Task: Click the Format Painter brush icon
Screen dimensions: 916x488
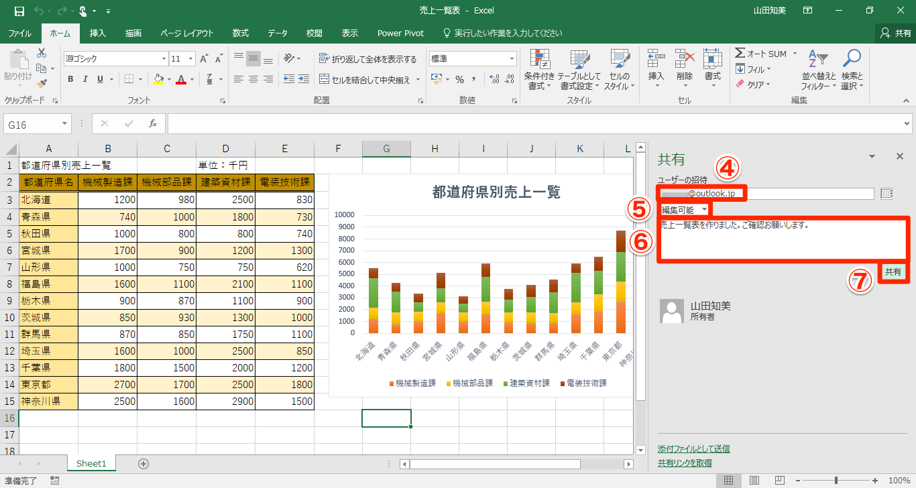Action: pyautogui.click(x=42, y=84)
